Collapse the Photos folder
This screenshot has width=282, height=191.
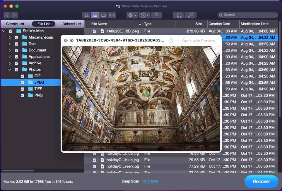click(10, 70)
